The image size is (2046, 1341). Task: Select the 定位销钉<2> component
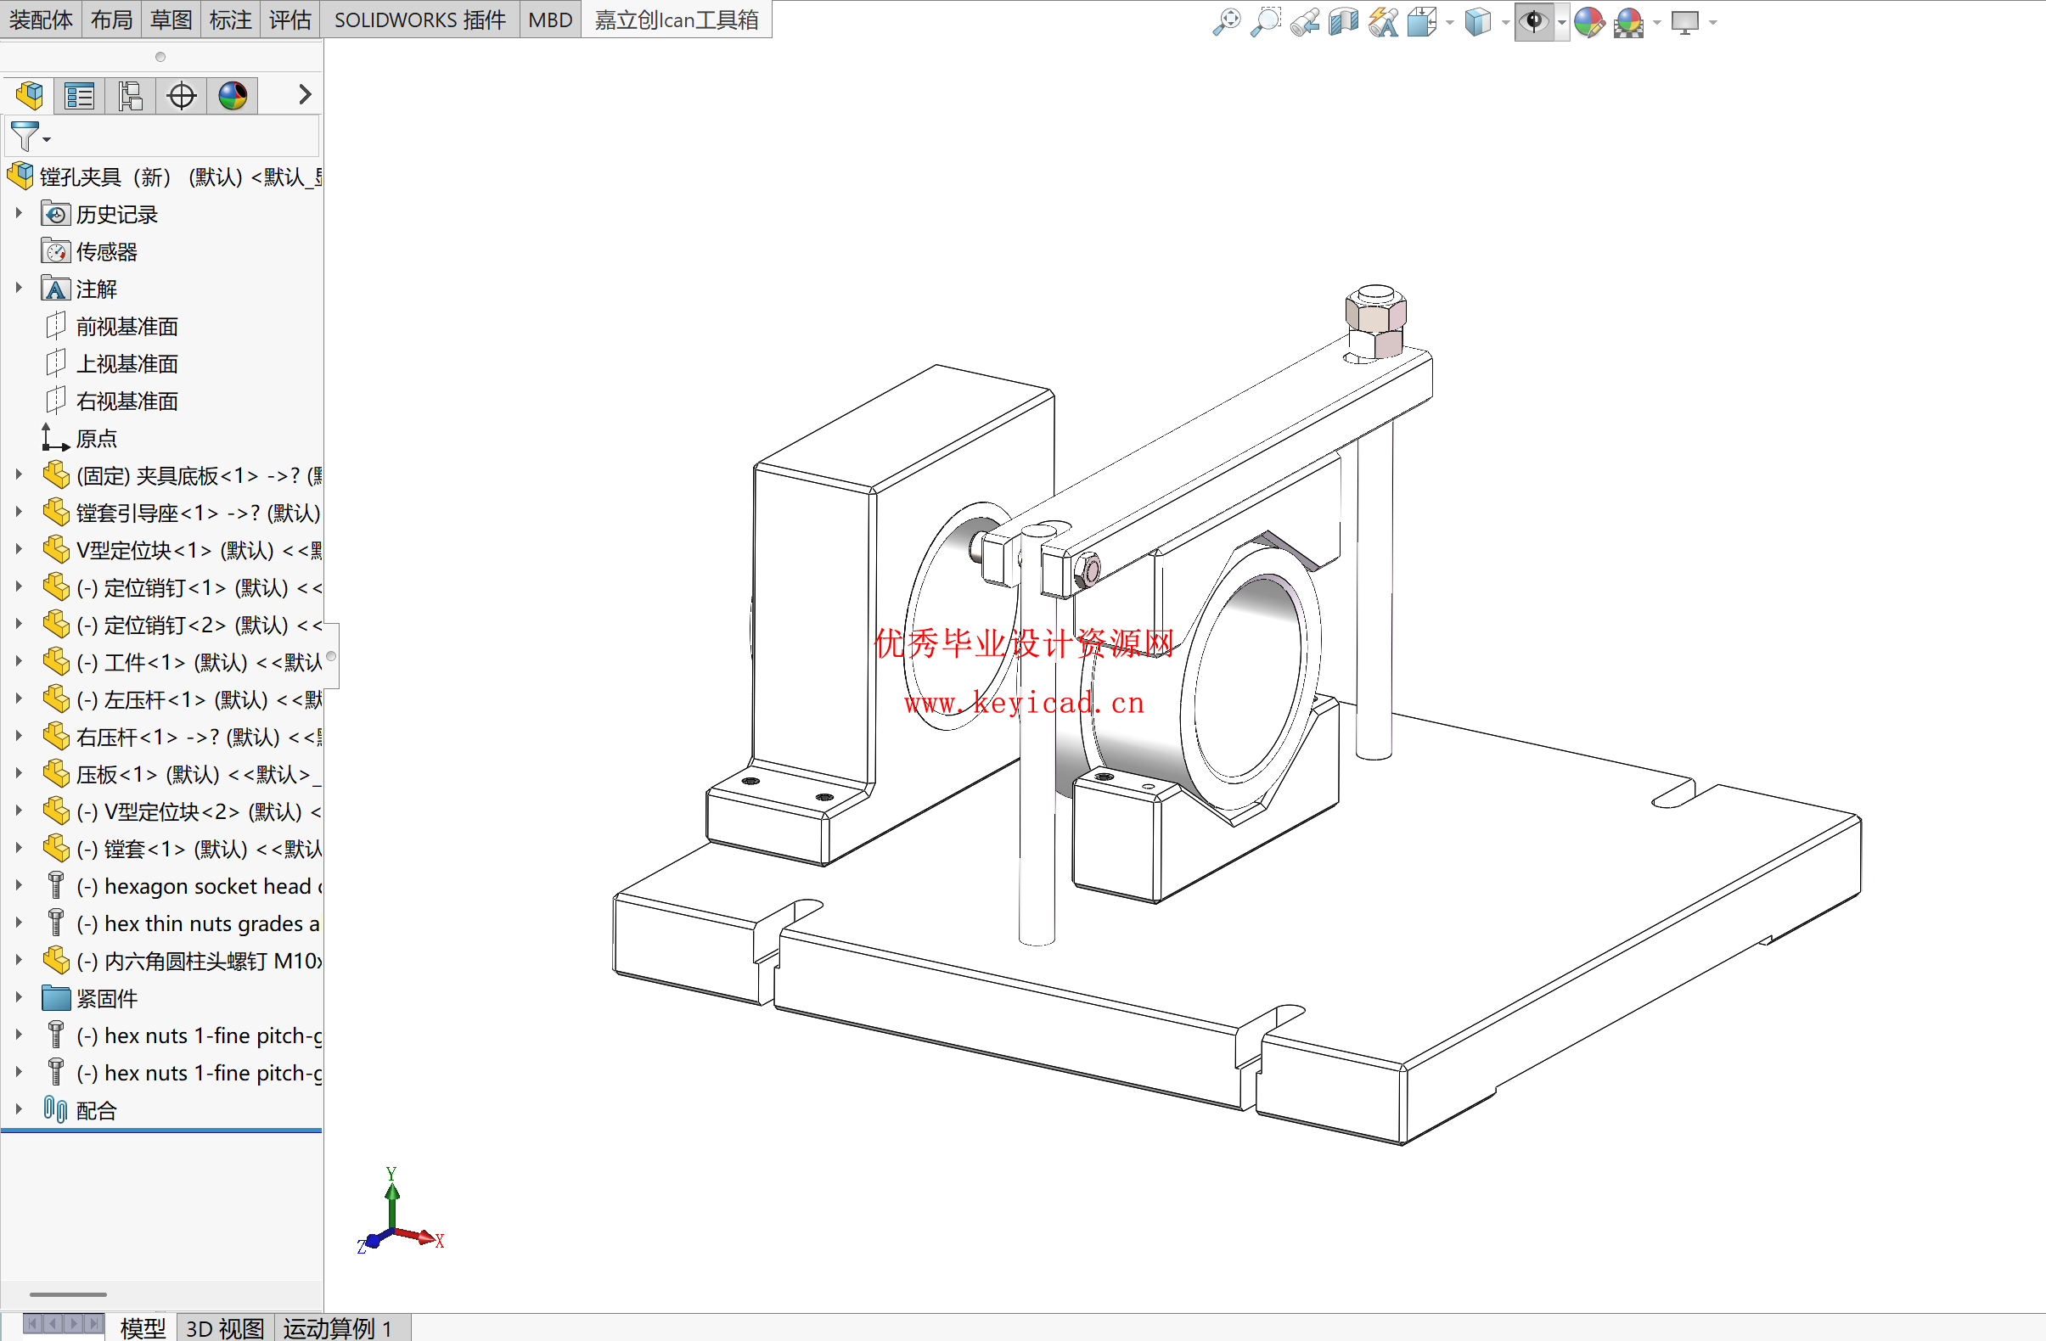pos(181,625)
